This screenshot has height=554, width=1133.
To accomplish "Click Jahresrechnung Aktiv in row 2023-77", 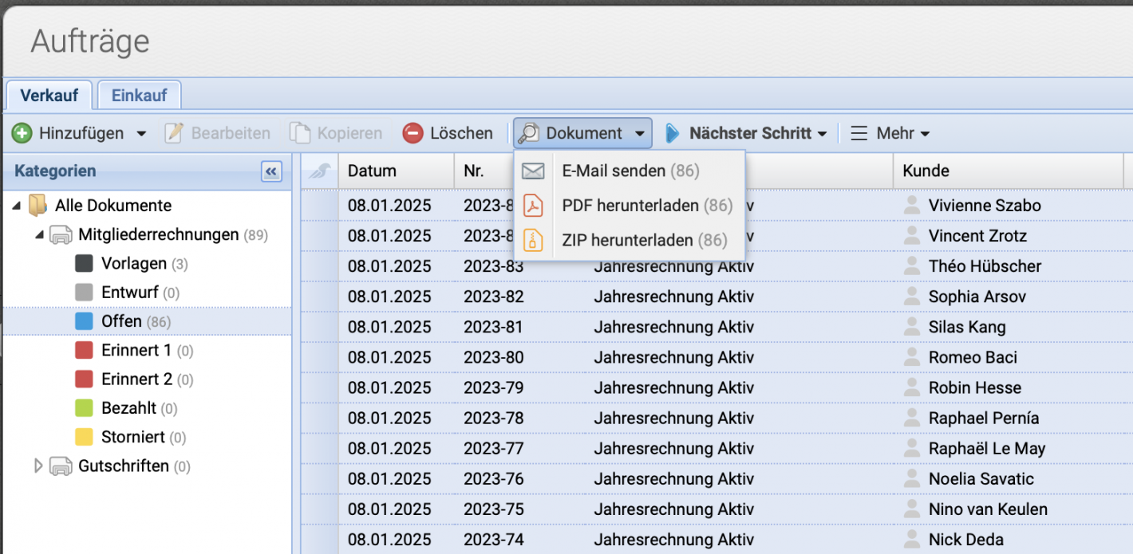I will pyautogui.click(x=674, y=449).
